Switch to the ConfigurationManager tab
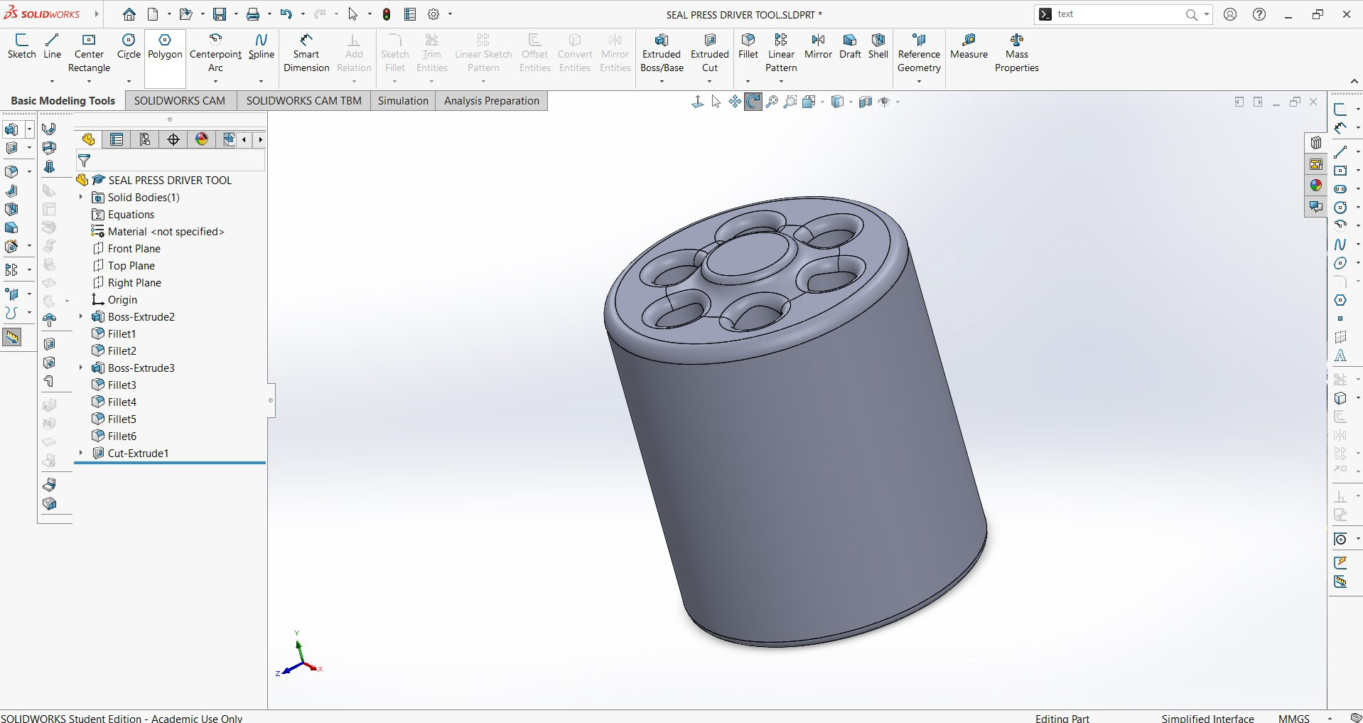The image size is (1363, 723). [x=145, y=139]
